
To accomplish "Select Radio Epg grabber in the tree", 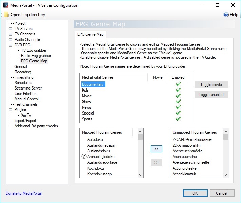I will click(x=36, y=56).
